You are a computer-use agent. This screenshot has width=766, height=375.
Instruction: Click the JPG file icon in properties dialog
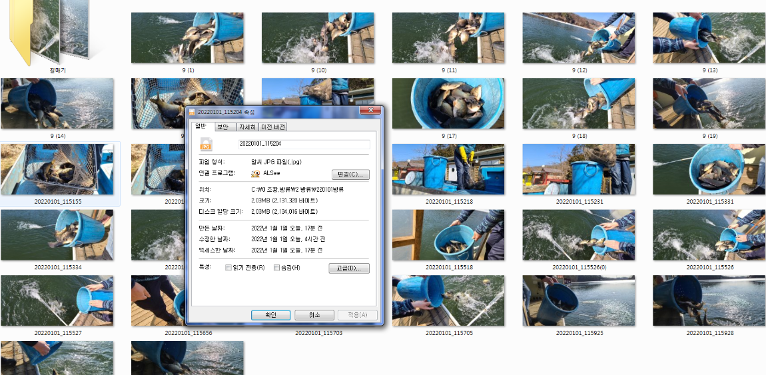coord(206,144)
